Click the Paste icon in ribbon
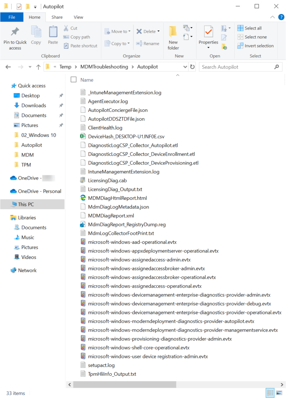Image resolution: width=286 pixels, height=398 pixels. click(53, 32)
